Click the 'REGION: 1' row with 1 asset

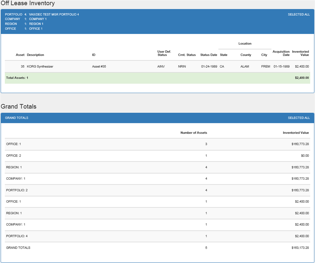(157, 213)
